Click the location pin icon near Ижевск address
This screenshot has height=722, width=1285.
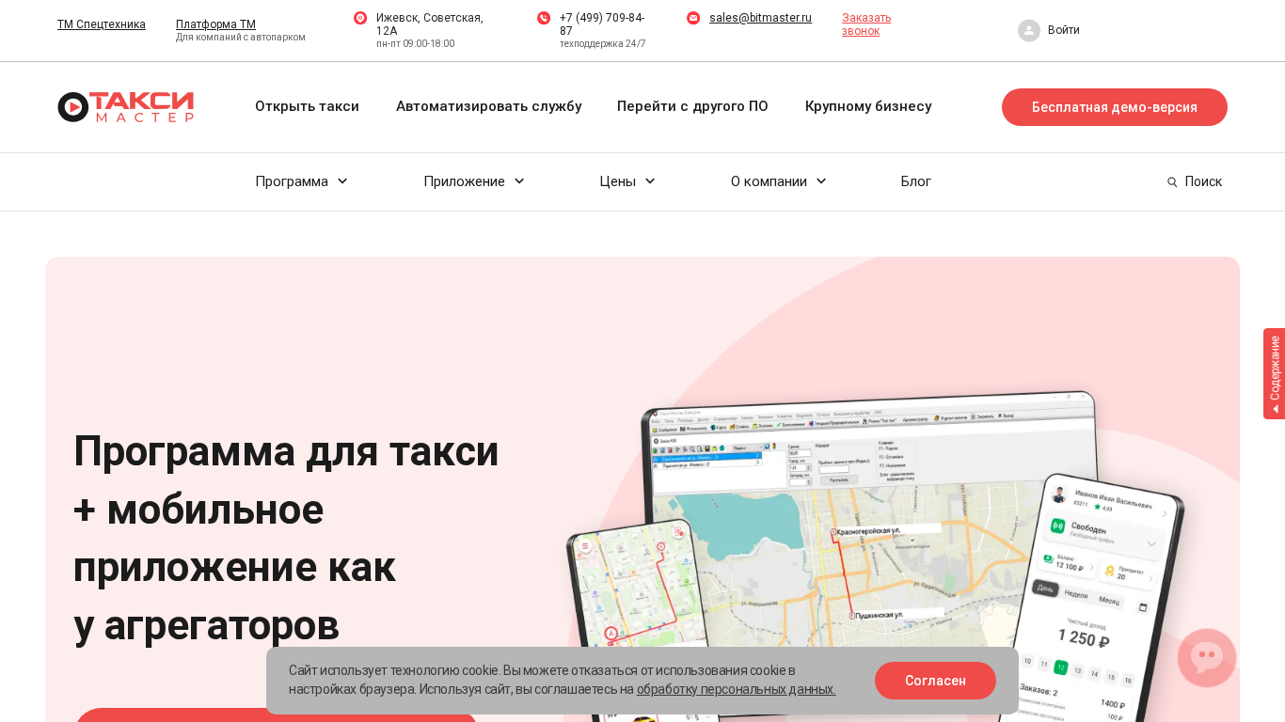coord(360,18)
